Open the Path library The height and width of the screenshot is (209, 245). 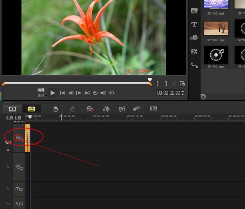click(194, 65)
